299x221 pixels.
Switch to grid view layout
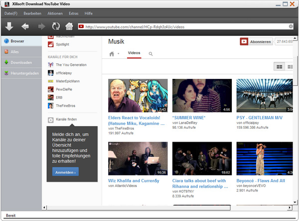[279, 67]
